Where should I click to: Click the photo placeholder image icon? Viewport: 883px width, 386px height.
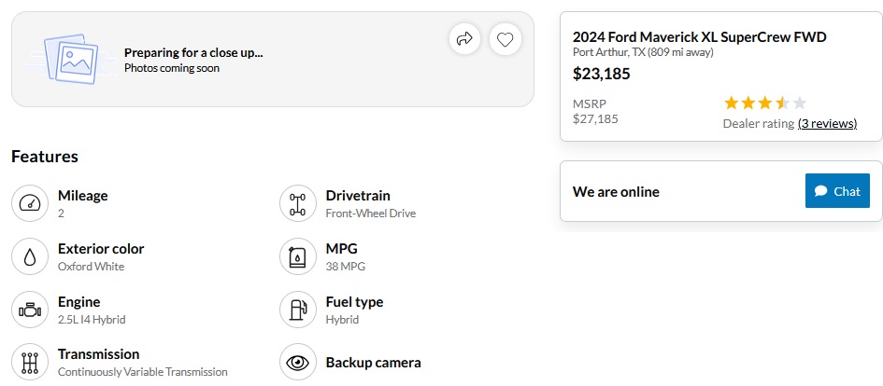(x=70, y=59)
